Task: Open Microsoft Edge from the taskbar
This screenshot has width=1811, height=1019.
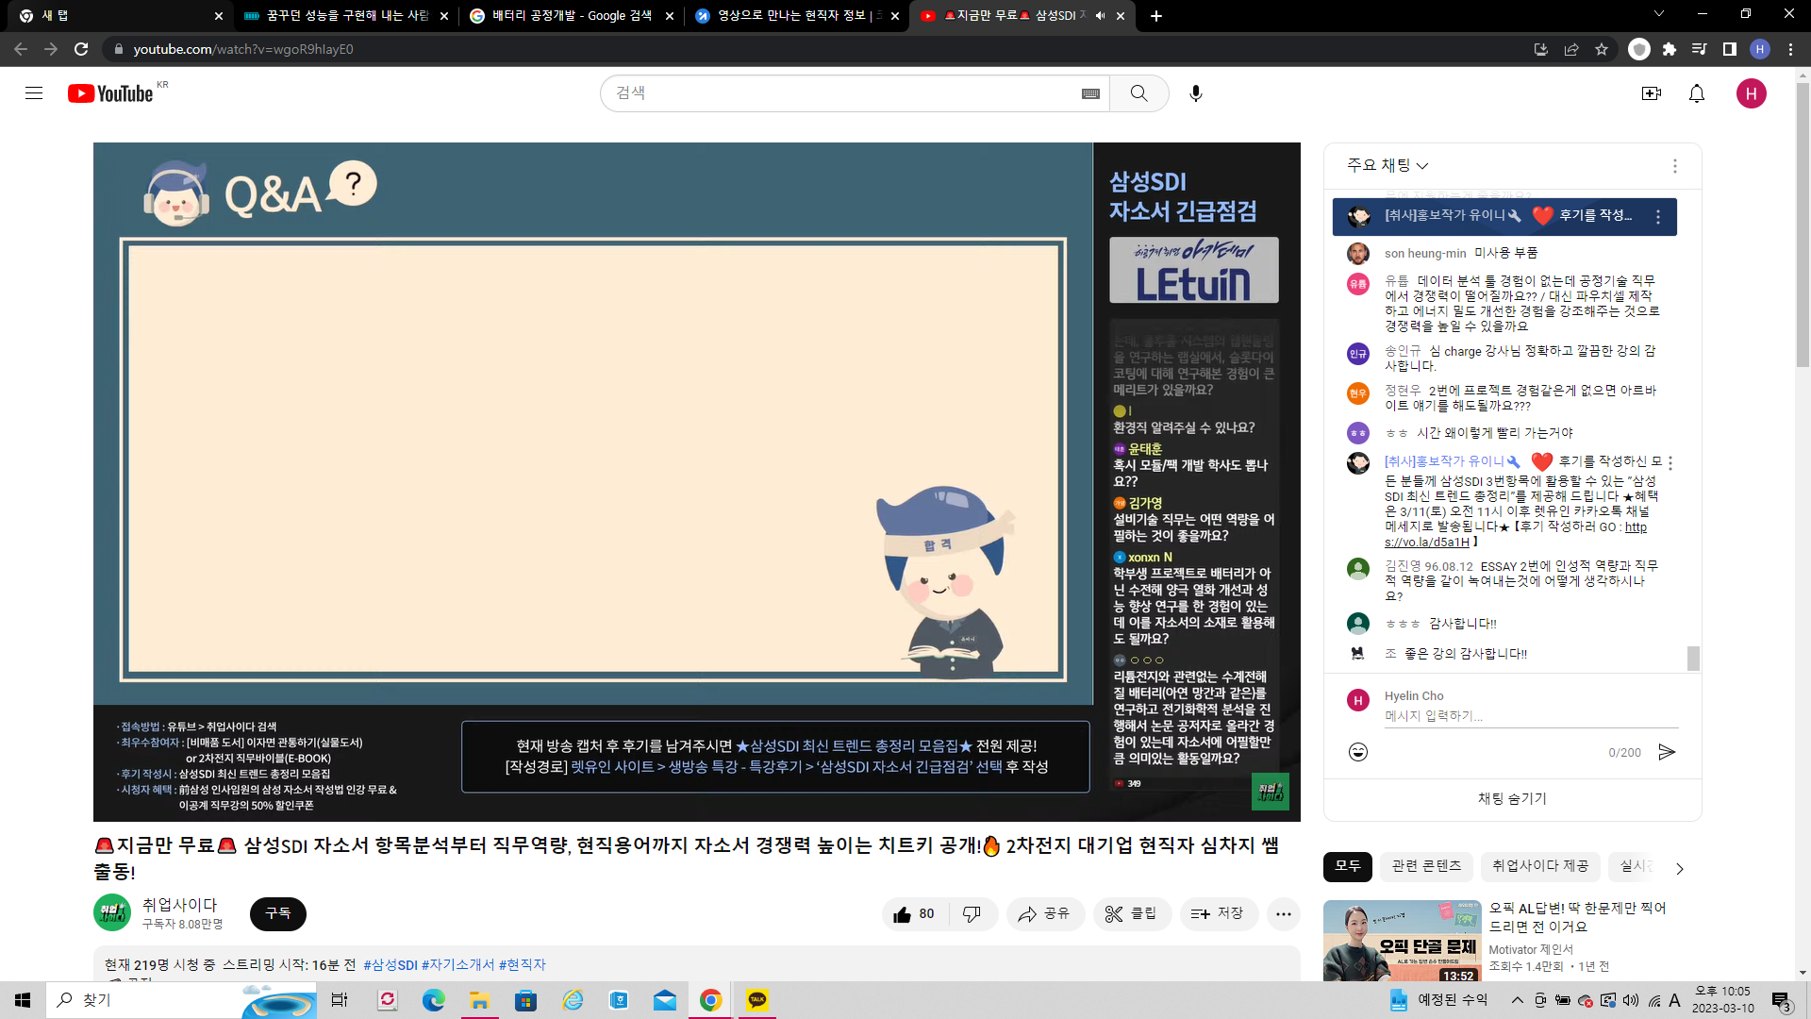Action: [x=434, y=1000]
